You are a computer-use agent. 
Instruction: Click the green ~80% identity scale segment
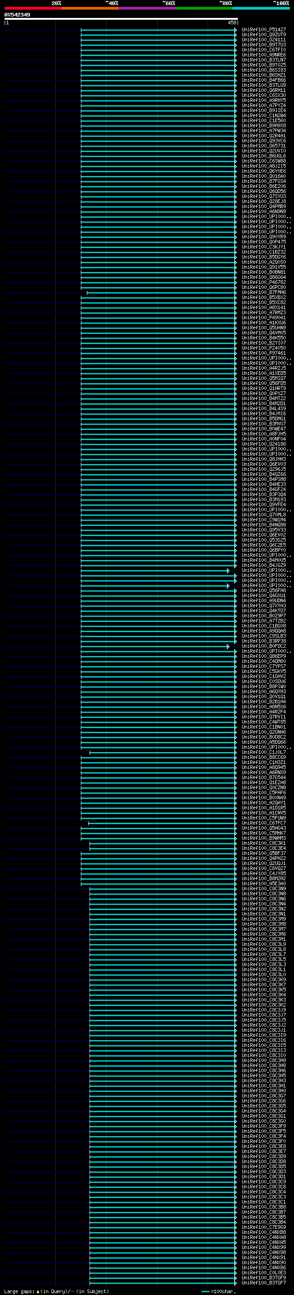204,8
